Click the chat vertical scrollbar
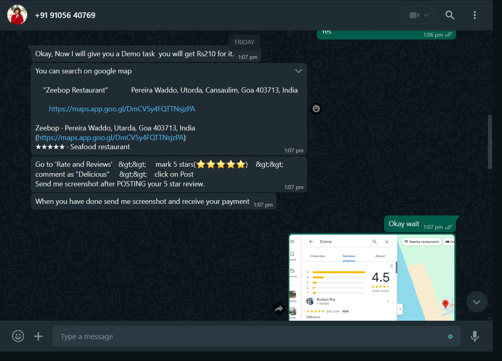The height and width of the screenshot is (361, 502). point(490,142)
